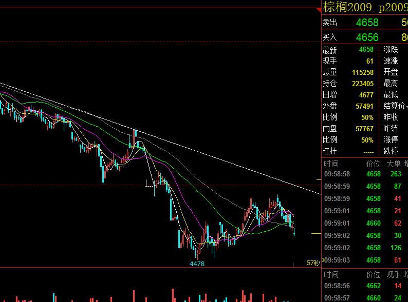Click the 卖出 4658 sell price
This screenshot has height=302, width=408.
(x=367, y=23)
